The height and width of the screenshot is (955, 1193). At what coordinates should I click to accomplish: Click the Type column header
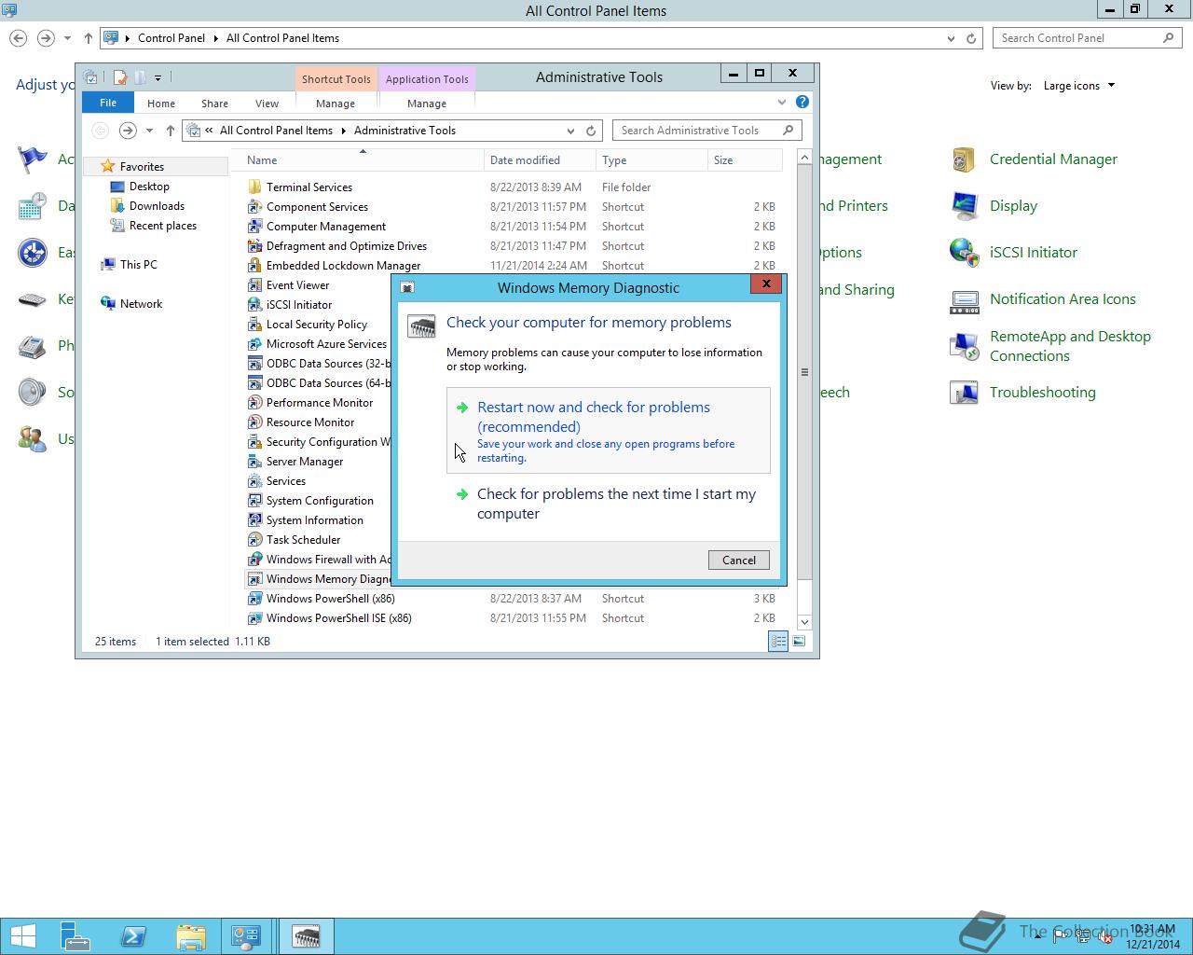coord(651,160)
